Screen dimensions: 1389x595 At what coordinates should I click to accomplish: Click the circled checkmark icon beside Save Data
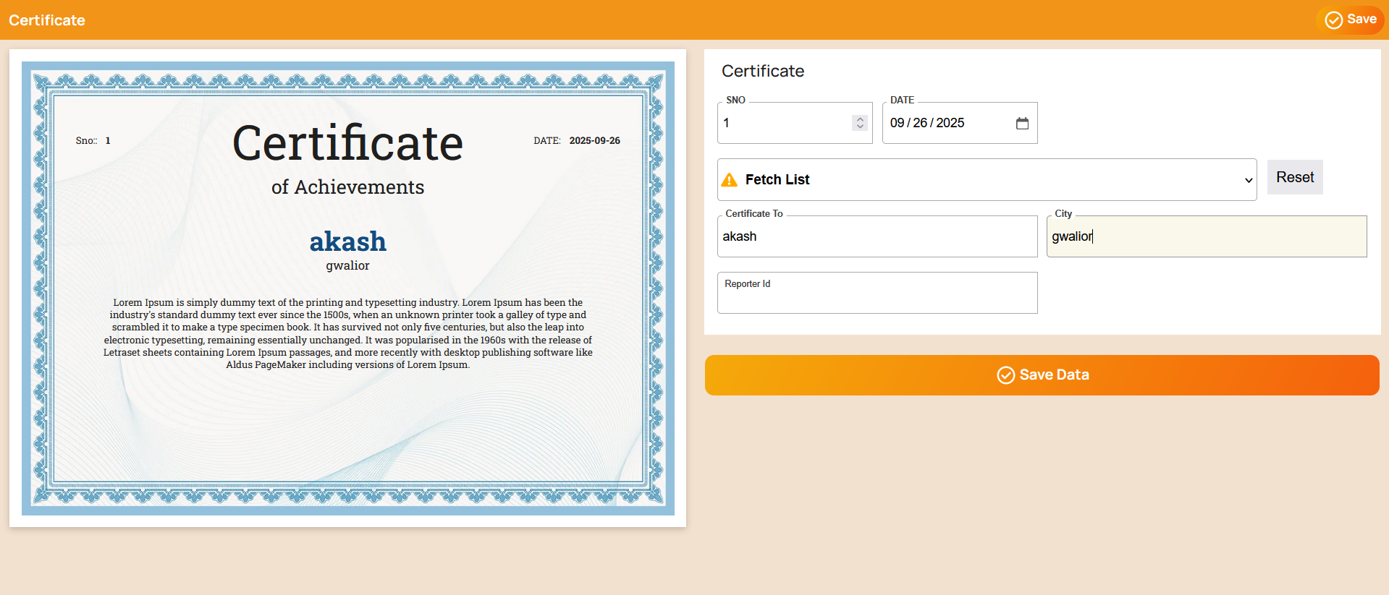[x=1005, y=375]
